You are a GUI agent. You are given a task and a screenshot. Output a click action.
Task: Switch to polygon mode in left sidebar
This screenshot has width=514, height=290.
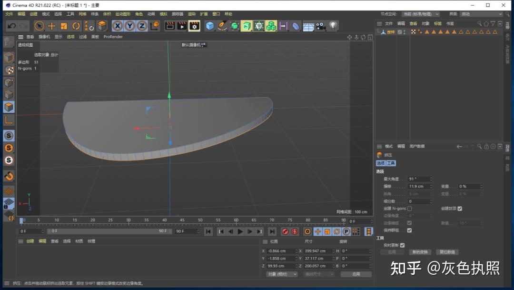point(9,107)
